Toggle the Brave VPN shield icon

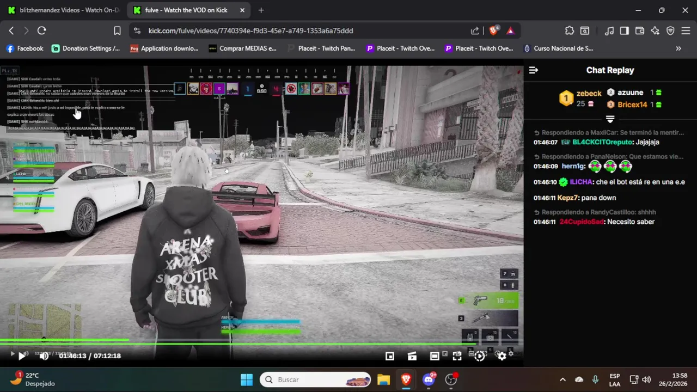(x=670, y=30)
